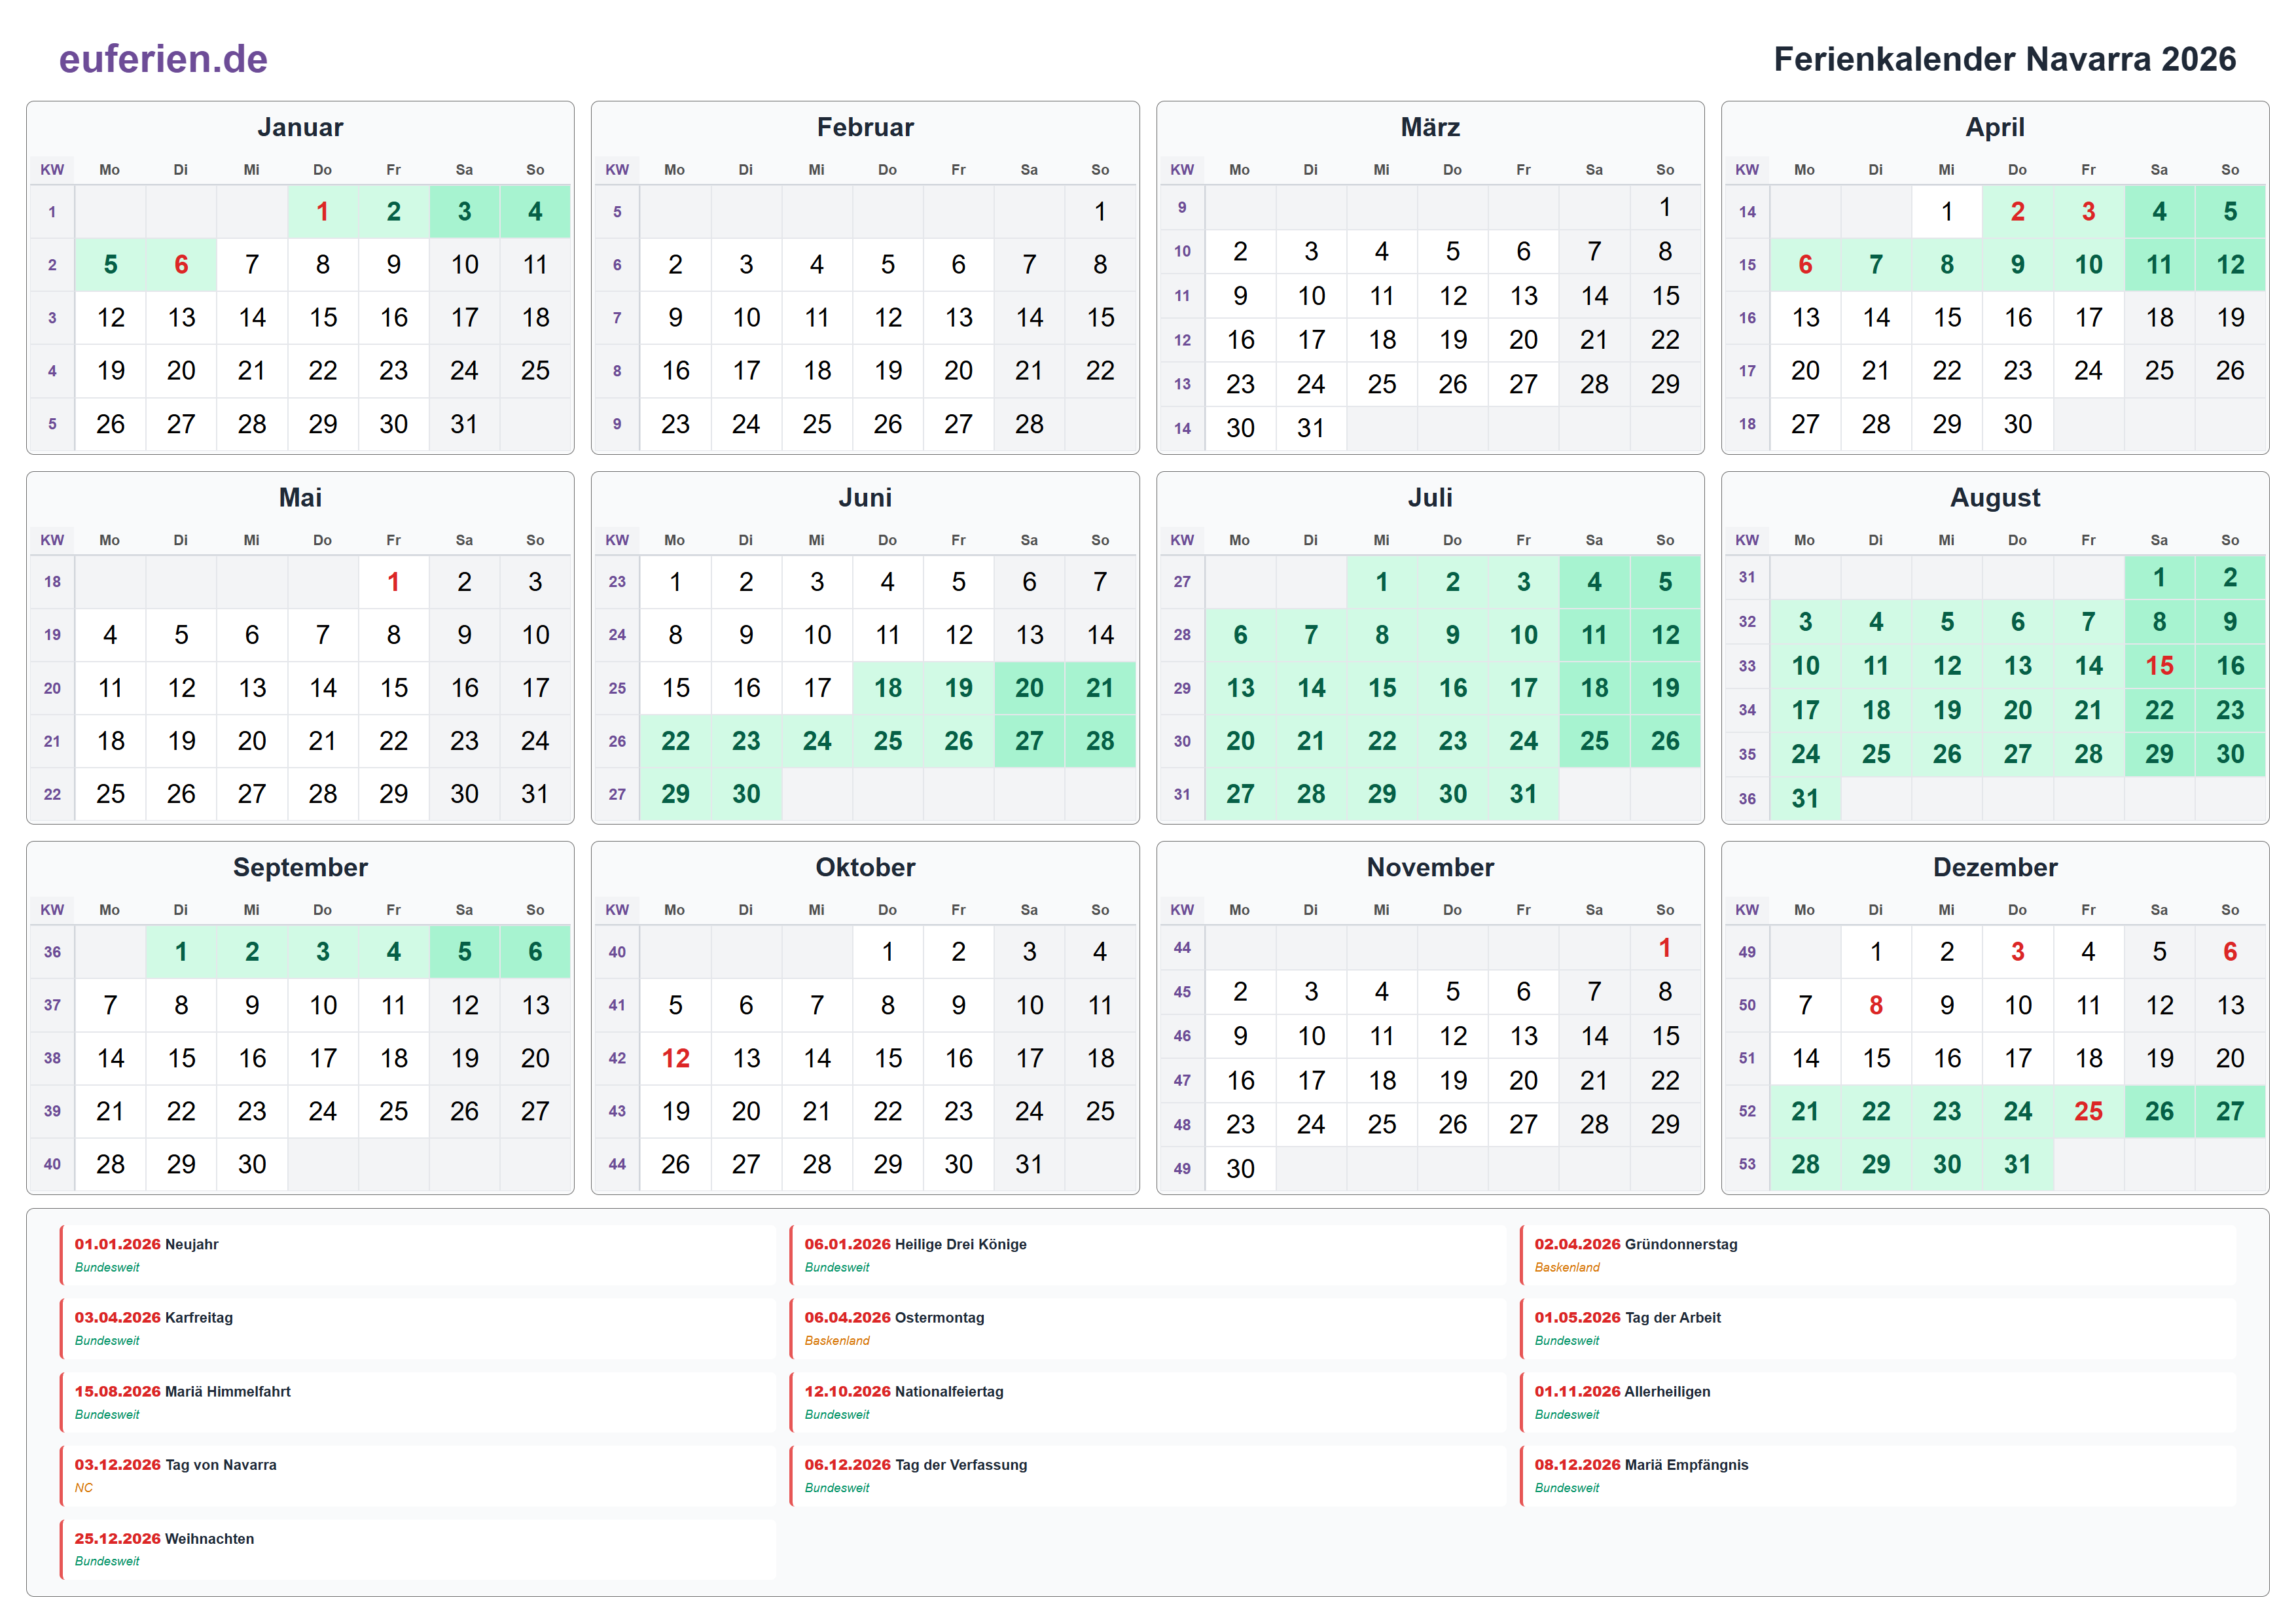
Task: Click green date 31 in August
Action: click(x=1805, y=798)
